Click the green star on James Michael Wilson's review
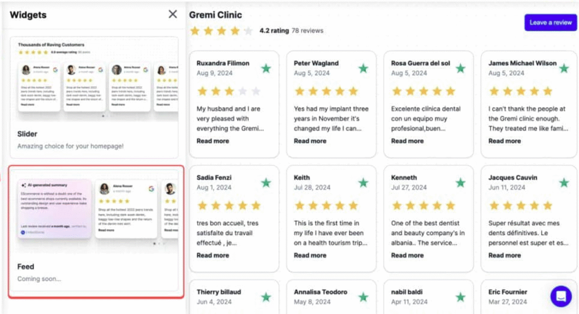The height and width of the screenshot is (314, 579). [564, 68]
